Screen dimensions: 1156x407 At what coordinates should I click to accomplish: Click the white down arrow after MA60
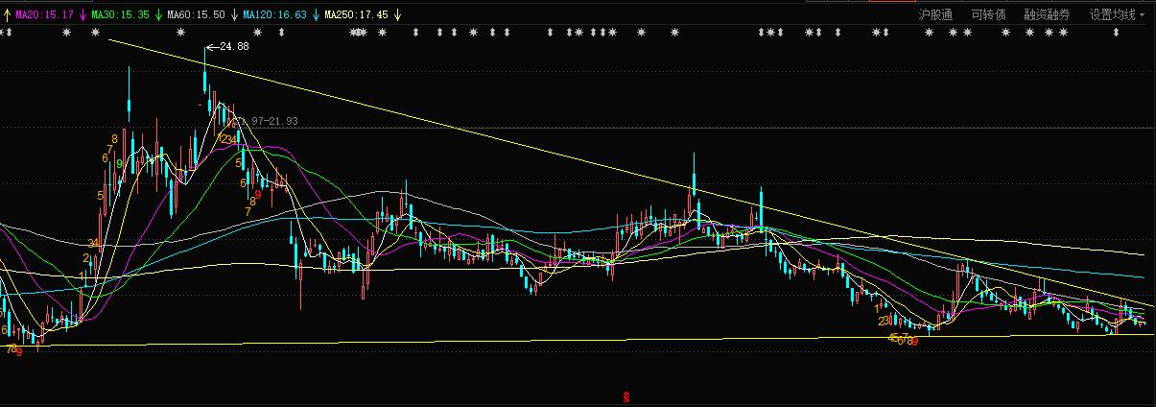pyautogui.click(x=235, y=15)
